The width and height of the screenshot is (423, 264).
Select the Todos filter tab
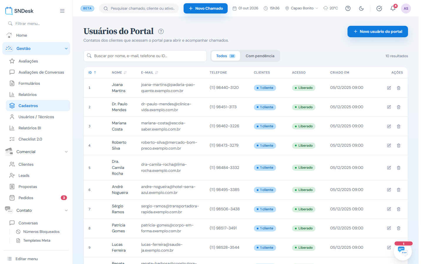tap(226, 56)
